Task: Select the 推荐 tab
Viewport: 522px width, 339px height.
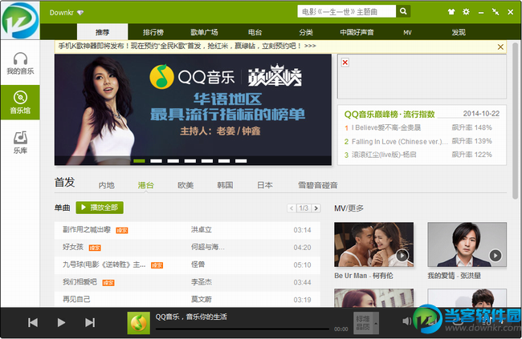Action: (x=102, y=32)
